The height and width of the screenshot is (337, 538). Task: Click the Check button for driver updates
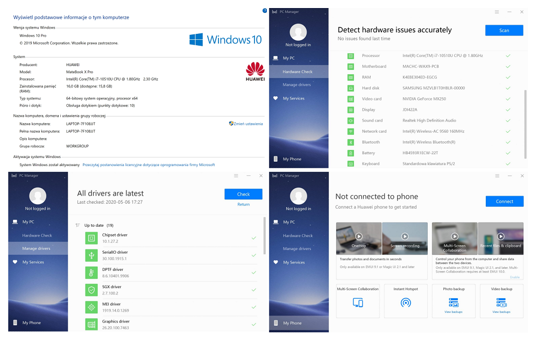point(243,194)
